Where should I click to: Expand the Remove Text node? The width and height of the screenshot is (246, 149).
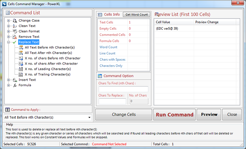[x=9, y=37]
